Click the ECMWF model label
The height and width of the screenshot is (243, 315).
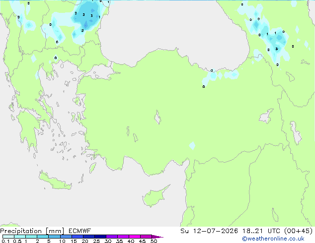79,231
